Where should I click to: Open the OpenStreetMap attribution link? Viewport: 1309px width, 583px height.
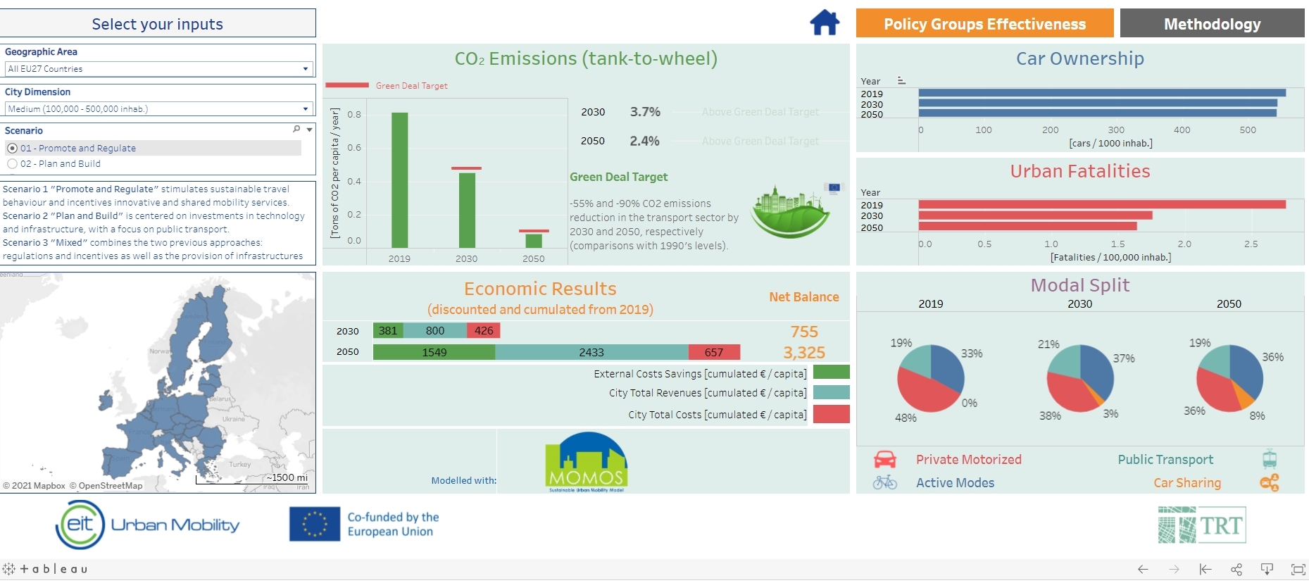point(110,486)
